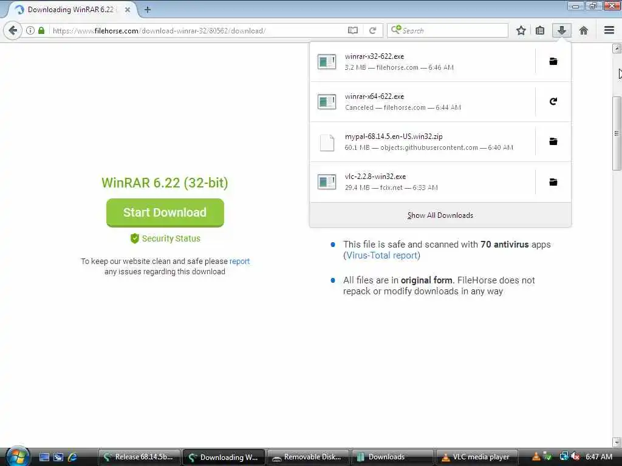Click Switch between windows quick launch icon

coord(58,457)
